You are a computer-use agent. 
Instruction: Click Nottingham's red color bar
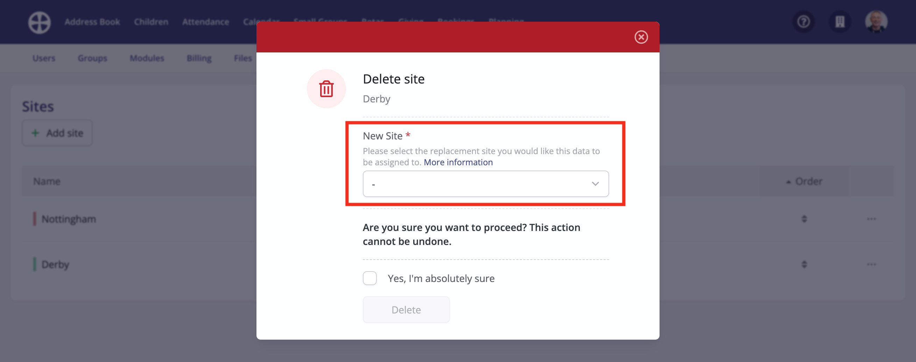coord(35,219)
